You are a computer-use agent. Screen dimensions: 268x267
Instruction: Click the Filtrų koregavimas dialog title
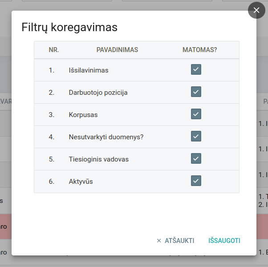pos(69,27)
